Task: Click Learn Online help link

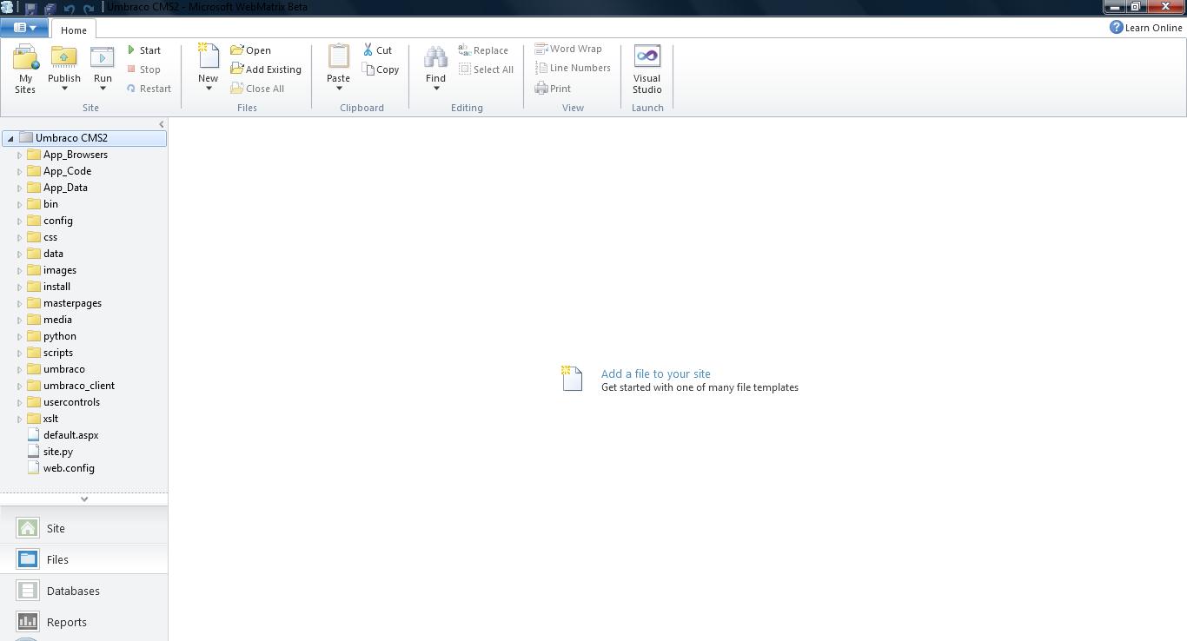Action: 1145,28
